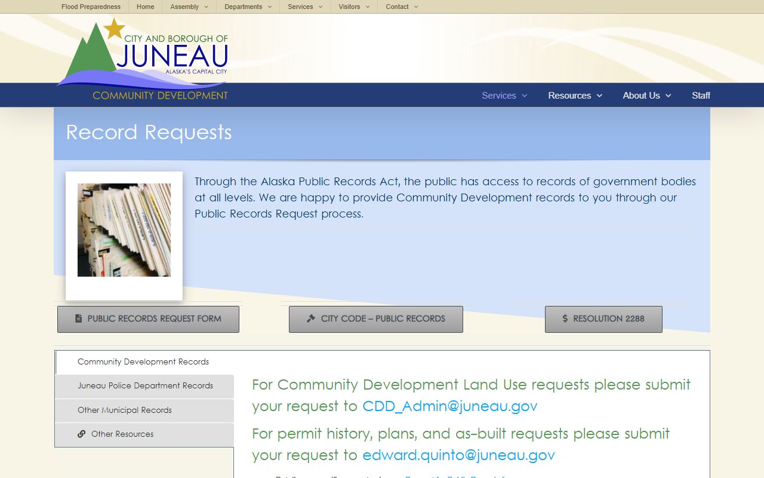Expand the Resources chevron
This screenshot has width=764, height=478.
(599, 96)
